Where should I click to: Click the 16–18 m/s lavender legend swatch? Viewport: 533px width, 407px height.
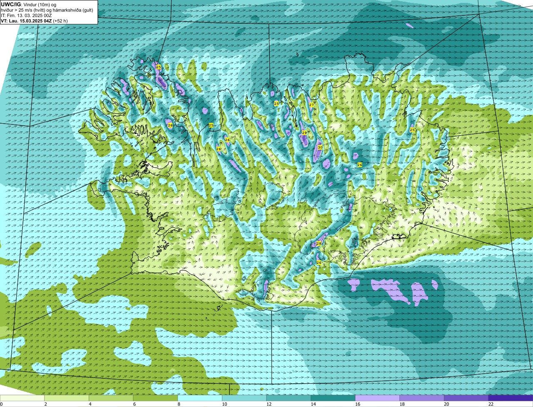coord(377,398)
